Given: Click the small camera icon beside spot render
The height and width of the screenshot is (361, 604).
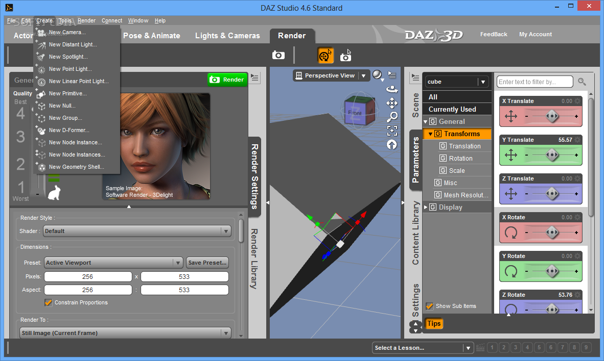Looking at the screenshot, I should pyautogui.click(x=345, y=57).
